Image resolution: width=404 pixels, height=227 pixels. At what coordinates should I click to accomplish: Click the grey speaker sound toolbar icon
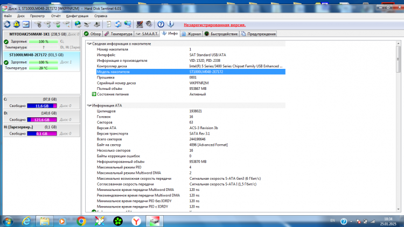click(149, 24)
